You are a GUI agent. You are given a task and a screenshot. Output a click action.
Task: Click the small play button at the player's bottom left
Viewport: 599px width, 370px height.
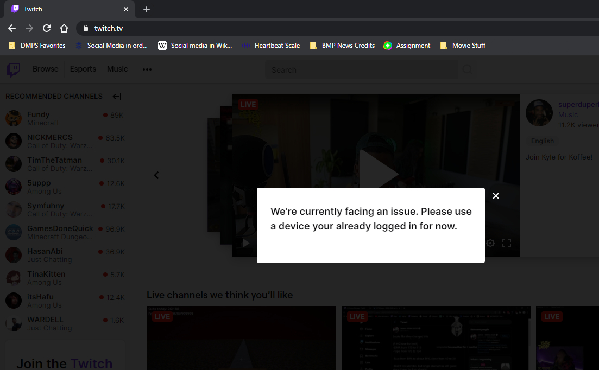246,243
